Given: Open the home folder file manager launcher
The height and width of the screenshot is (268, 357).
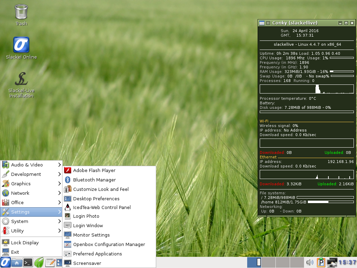Looking at the screenshot, I should tap(17, 263).
